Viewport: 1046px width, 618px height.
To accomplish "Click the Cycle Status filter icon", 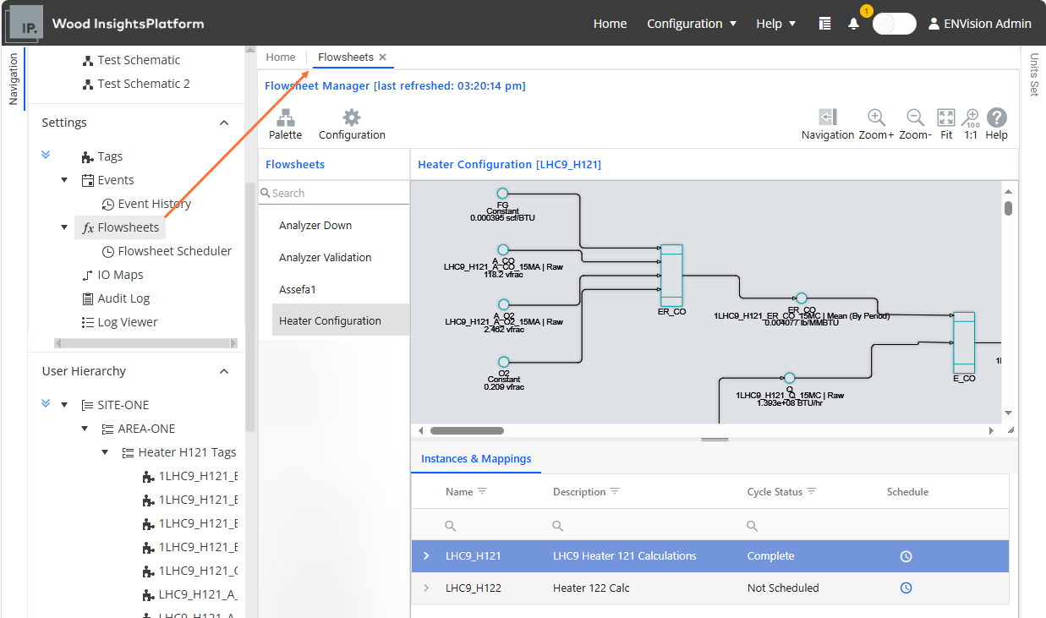I will coord(811,491).
